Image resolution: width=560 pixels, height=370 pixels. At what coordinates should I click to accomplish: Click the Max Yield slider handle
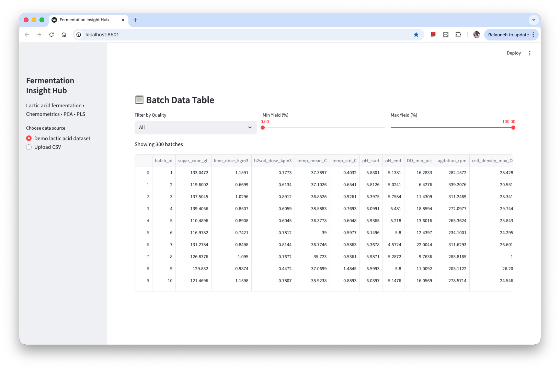pyautogui.click(x=513, y=128)
